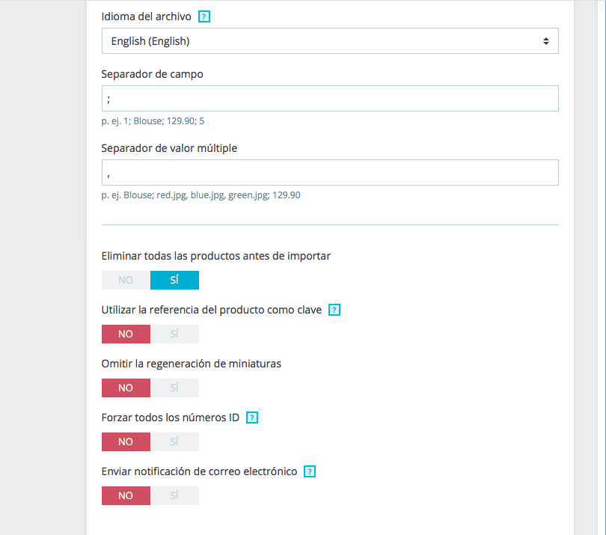Click the Eliminar todas las productos label
The width and height of the screenshot is (606, 535).
215,256
